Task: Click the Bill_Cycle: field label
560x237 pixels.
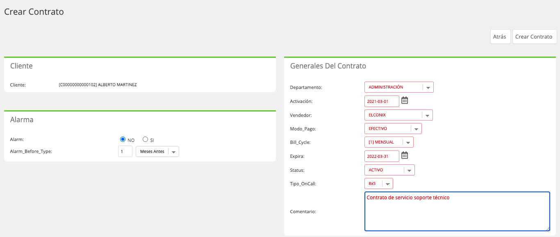Action: tap(300, 143)
